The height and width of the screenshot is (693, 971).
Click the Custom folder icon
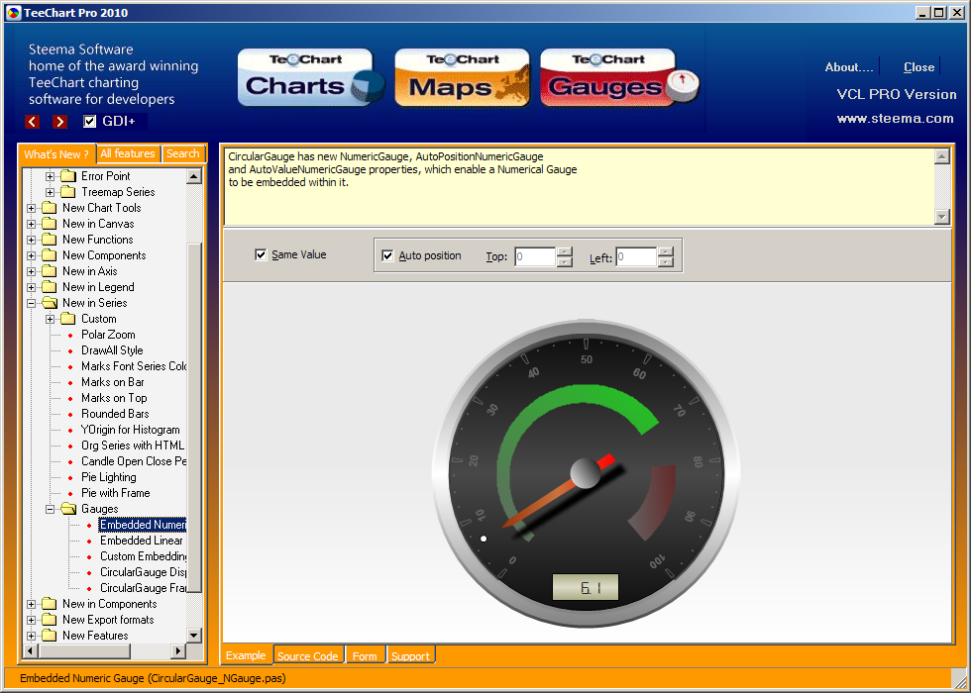(x=68, y=319)
